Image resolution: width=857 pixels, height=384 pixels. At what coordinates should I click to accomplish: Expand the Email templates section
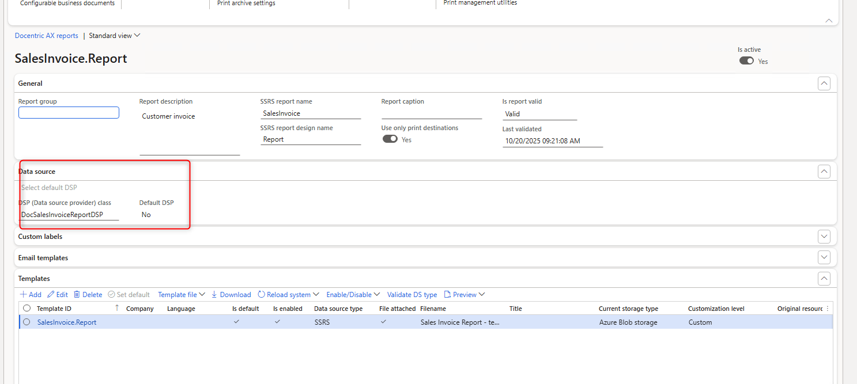[x=824, y=257]
